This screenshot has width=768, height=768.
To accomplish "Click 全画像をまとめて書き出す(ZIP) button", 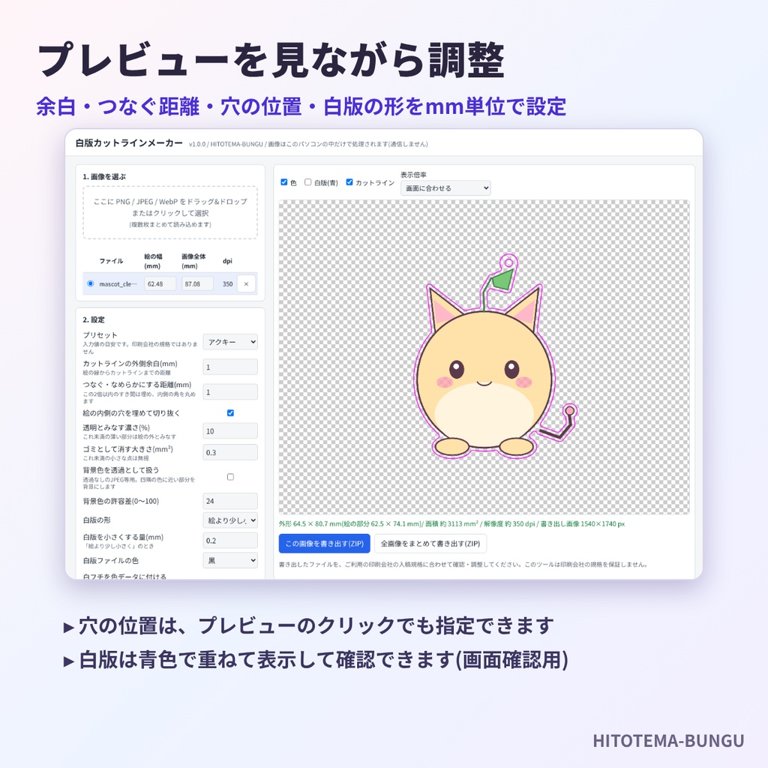I will tap(430, 544).
